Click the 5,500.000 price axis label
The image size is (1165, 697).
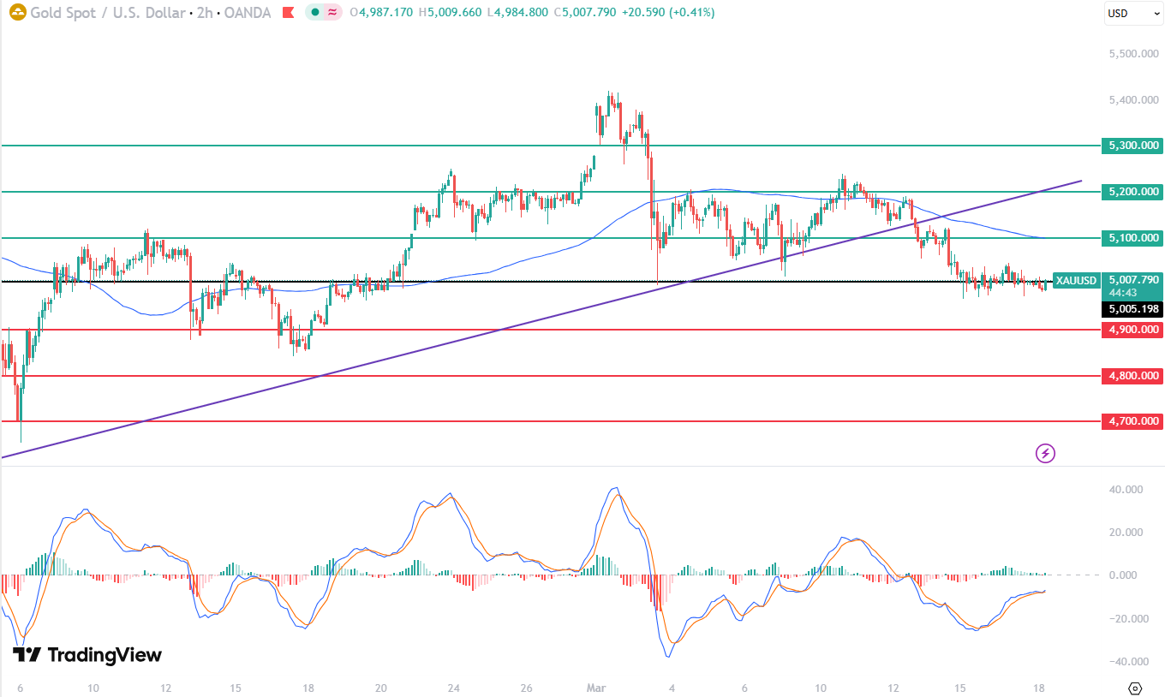coord(1133,54)
